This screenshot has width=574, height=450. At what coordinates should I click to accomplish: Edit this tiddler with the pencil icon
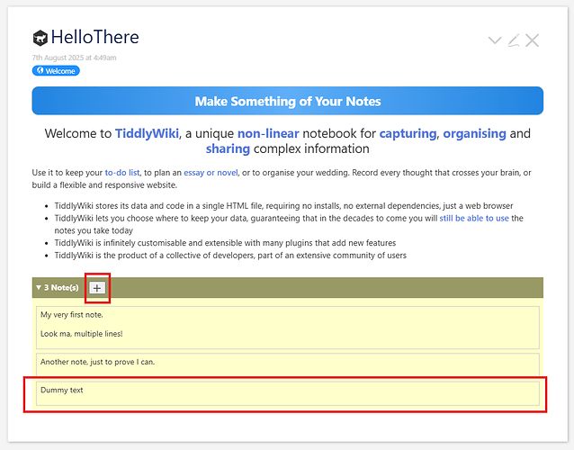[513, 40]
